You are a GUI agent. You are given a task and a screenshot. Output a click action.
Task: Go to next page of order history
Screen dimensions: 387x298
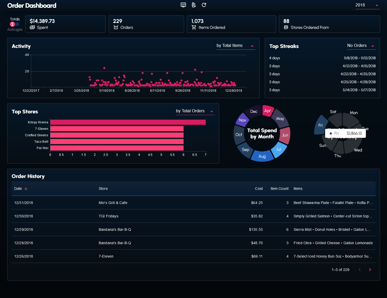pos(370,270)
